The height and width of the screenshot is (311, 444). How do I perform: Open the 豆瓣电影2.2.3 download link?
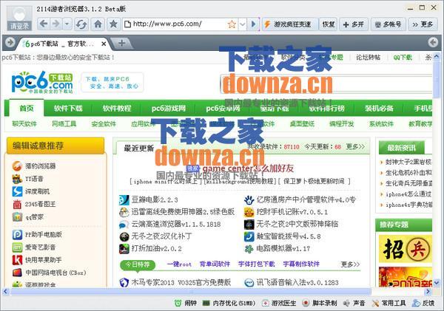(x=155, y=200)
